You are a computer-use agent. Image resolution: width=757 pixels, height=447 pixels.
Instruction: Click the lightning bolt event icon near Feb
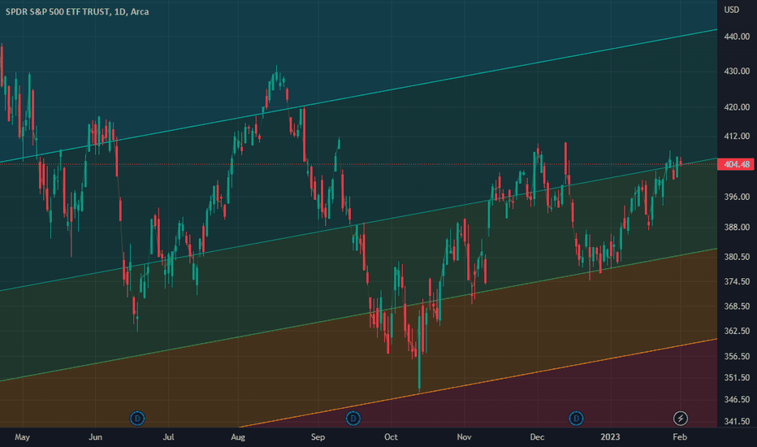(680, 418)
